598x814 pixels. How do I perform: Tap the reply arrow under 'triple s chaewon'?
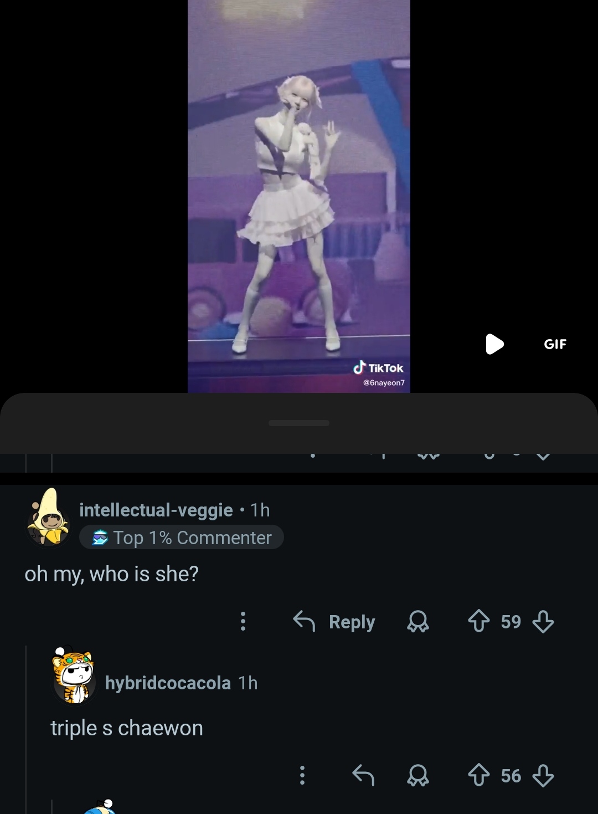point(363,775)
